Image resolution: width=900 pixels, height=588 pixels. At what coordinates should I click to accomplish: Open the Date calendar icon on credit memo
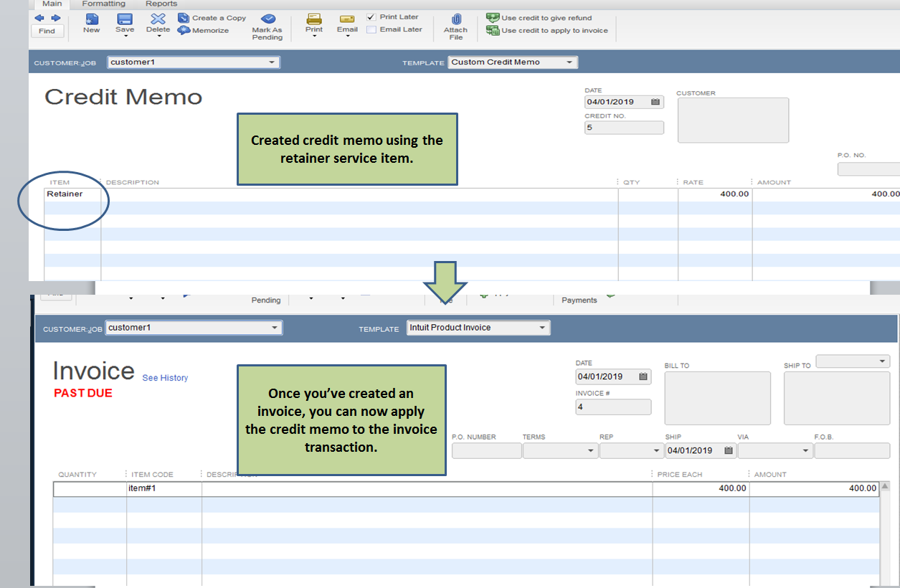[x=655, y=102]
